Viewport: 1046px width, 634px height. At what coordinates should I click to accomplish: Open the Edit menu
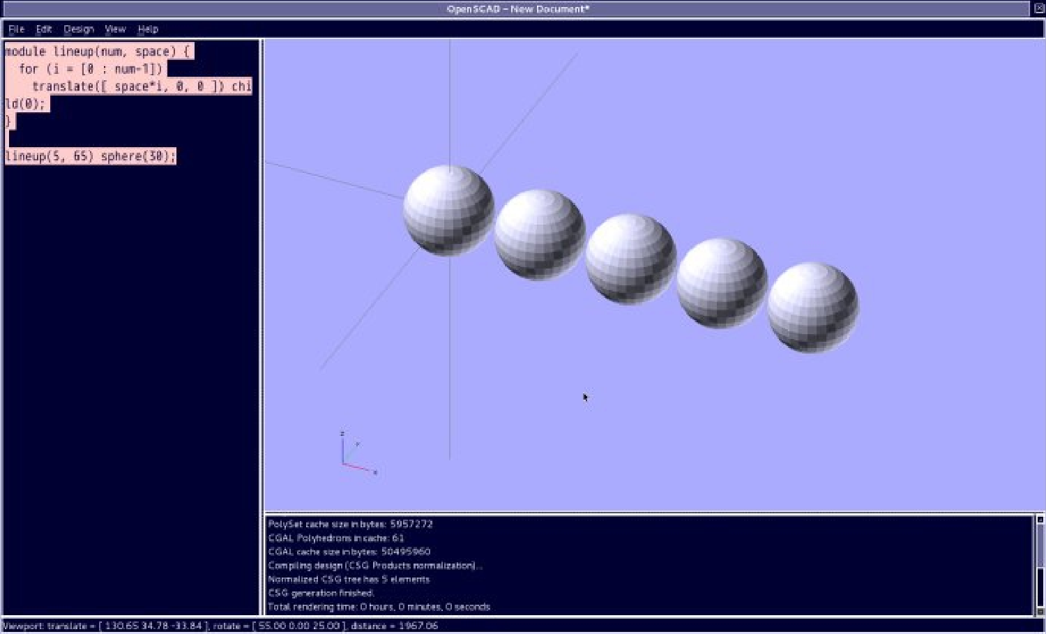44,29
